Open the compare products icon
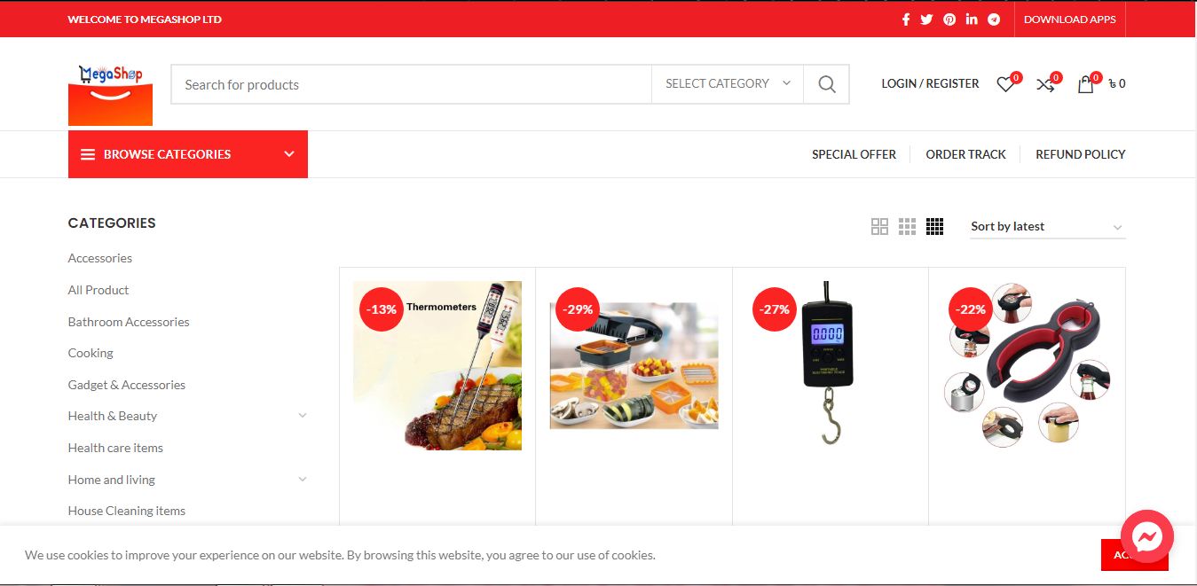The image size is (1197, 586). [x=1045, y=84]
